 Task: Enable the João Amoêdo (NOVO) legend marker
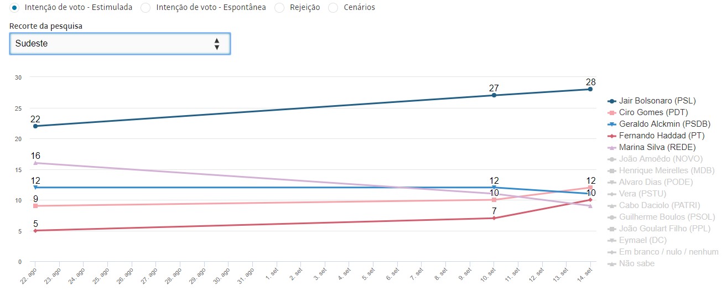pos(612,159)
